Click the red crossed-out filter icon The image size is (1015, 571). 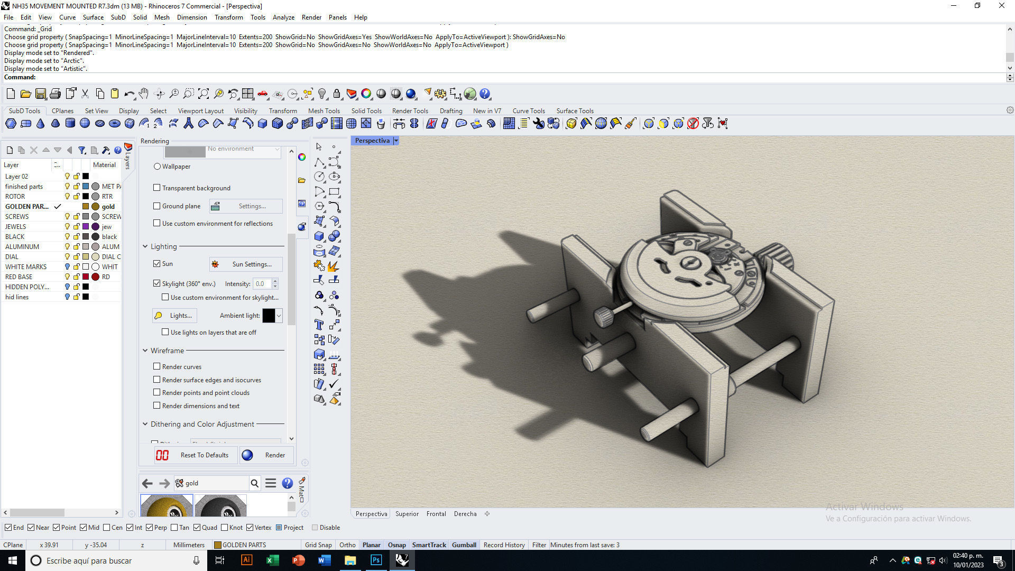tap(693, 124)
